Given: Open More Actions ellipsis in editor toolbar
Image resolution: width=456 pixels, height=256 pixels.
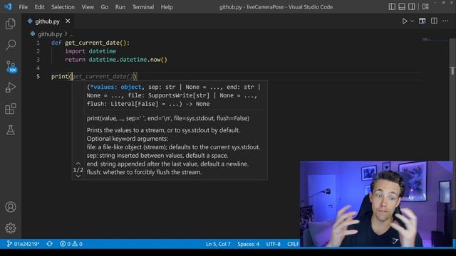Looking at the screenshot, I should tap(445, 21).
